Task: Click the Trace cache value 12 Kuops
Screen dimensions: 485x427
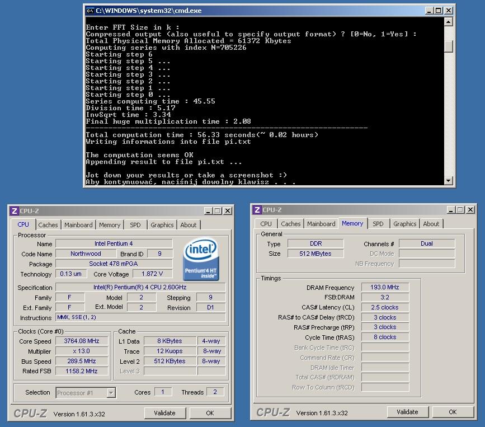Action: click(170, 351)
